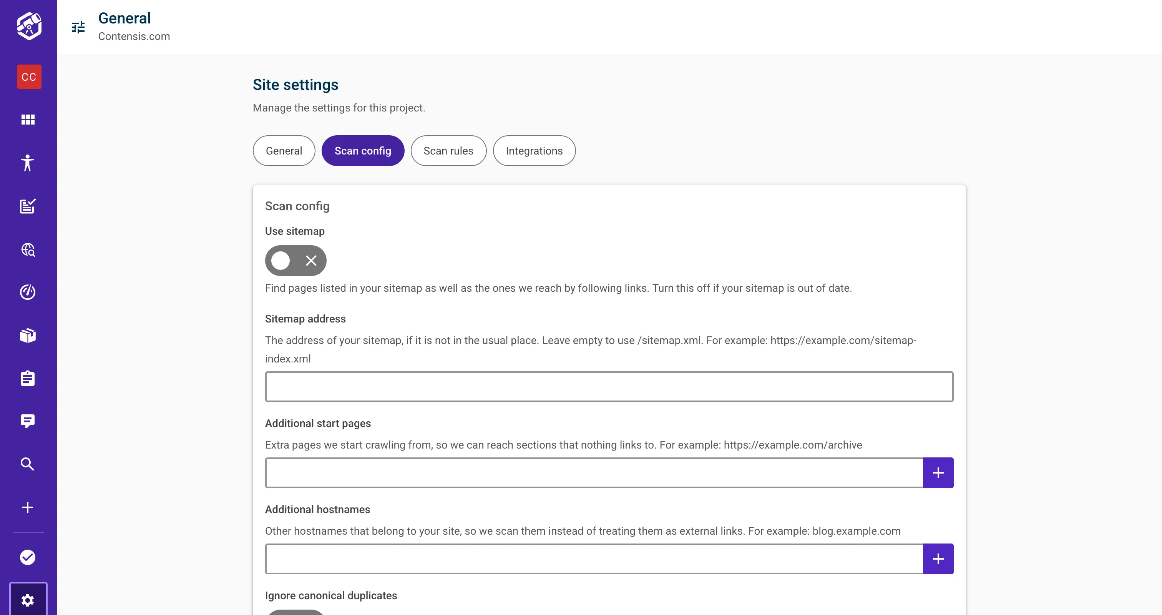Viewport: 1162px width, 615px height.
Task: Click the Use sitemap label
Action: click(295, 231)
